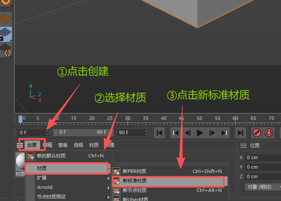Viewport: 281px width, 201px height.
Task: Expand the Arnold submenu
Action: [68, 187]
